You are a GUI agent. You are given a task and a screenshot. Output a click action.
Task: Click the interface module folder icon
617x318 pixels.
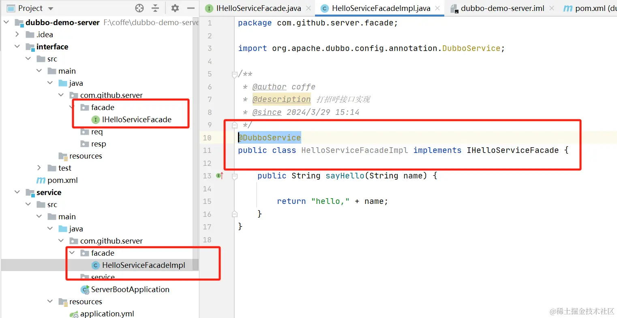30,47
